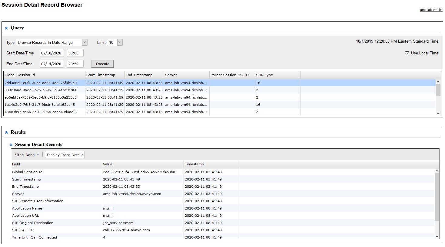Sort by End Timestamp column in query table
445x247 pixels.
point(144,75)
